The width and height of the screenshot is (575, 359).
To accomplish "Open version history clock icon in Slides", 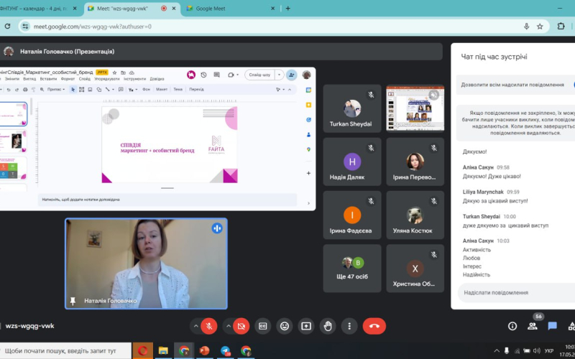I will click(203, 75).
